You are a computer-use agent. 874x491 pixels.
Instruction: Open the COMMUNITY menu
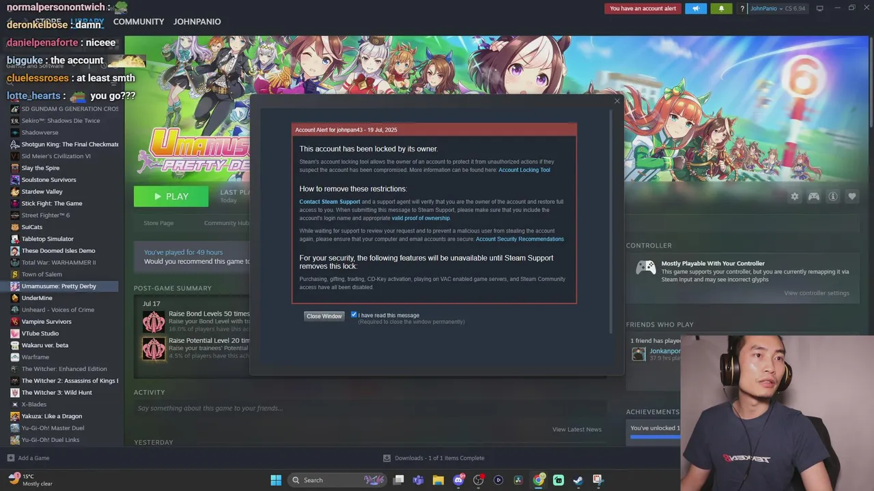coord(139,22)
